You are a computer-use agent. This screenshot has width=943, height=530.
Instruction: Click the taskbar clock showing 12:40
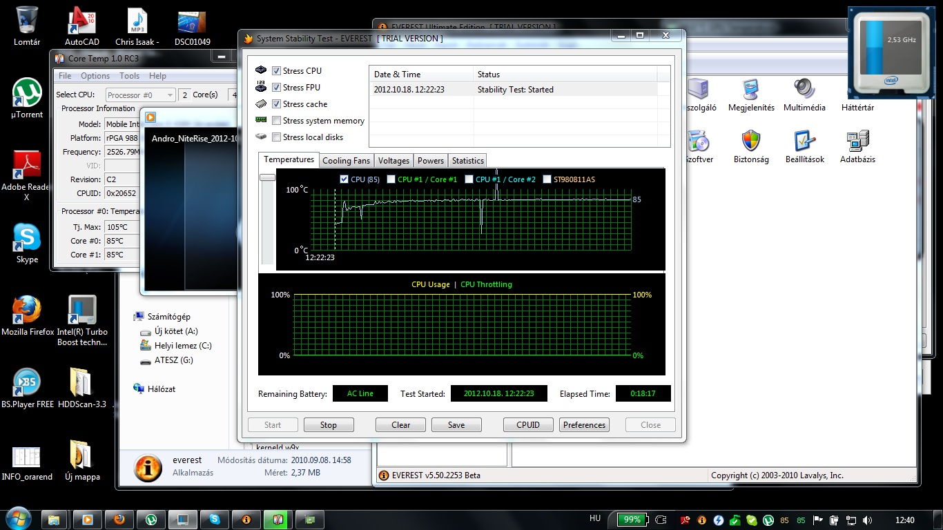[x=904, y=520]
